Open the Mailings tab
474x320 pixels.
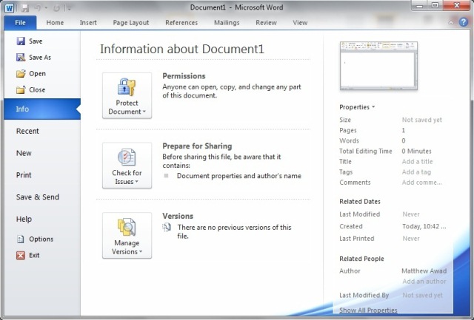pyautogui.click(x=227, y=23)
